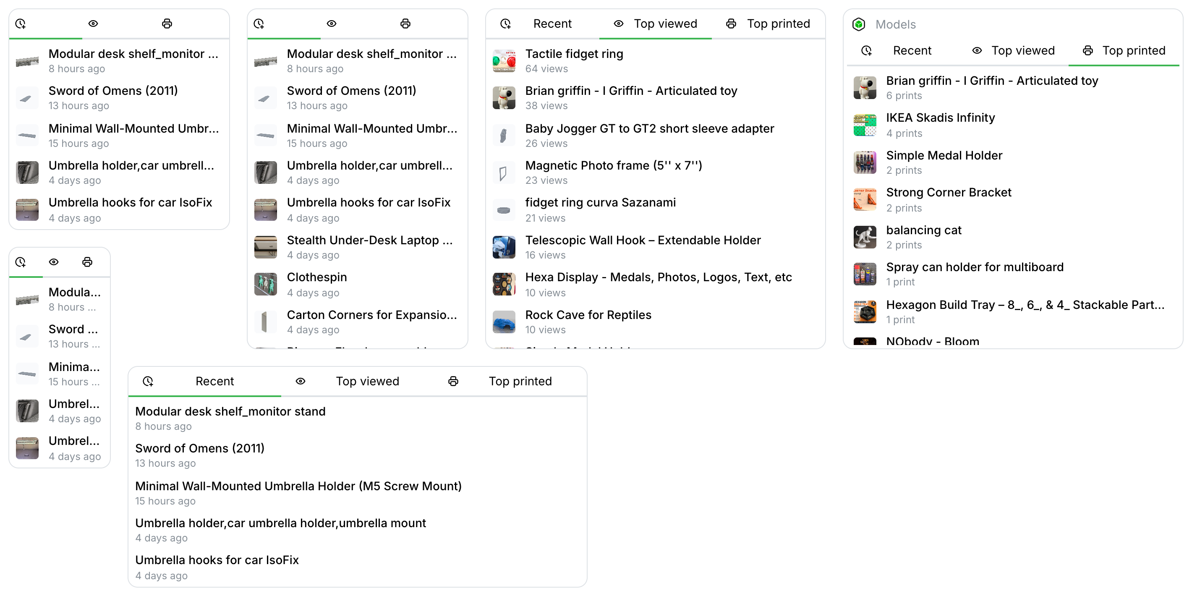Click the Strong Corner Bracket thumbnail
Image resolution: width=1192 pixels, height=596 pixels.
coord(865,200)
